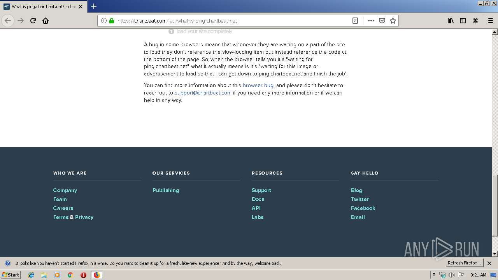
Task: Open Windows Explorer folder from taskbar
Action: click(x=44, y=275)
